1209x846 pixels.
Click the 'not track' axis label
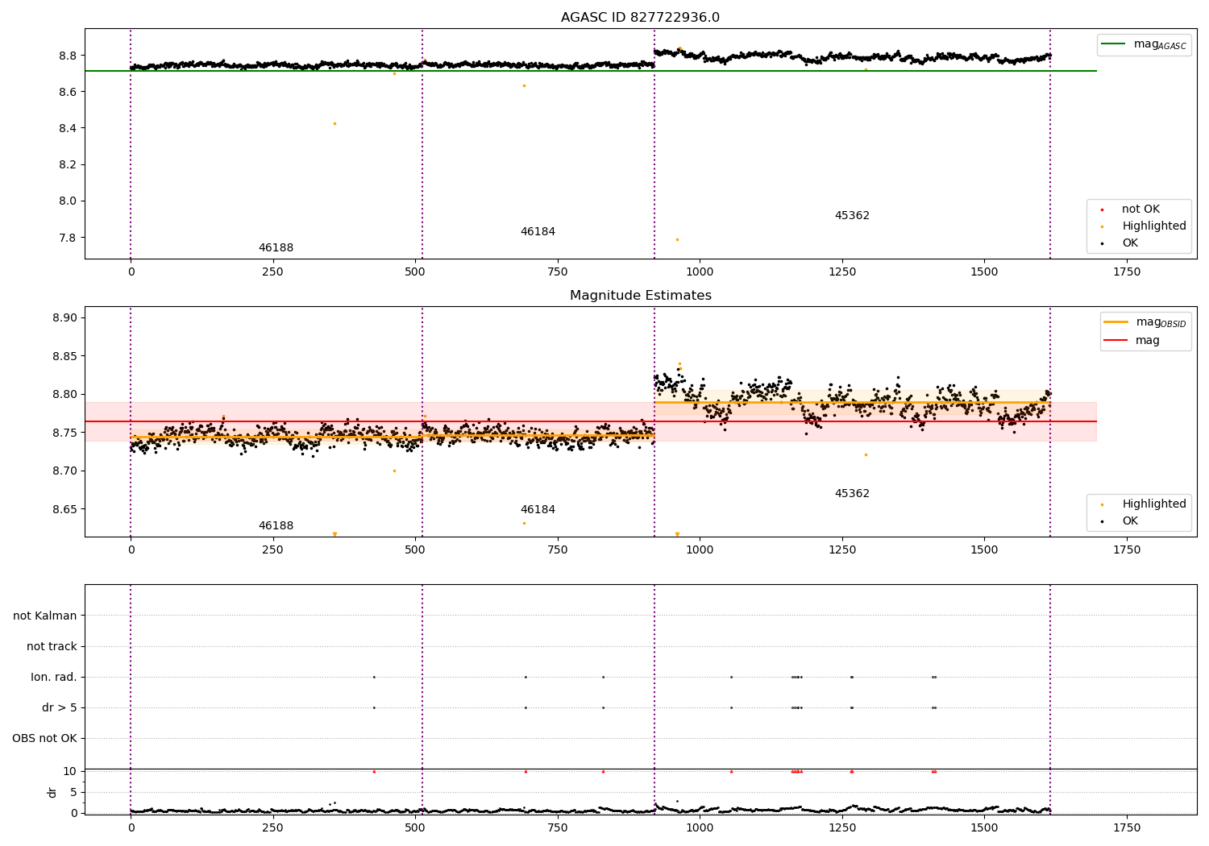[x=52, y=646]
